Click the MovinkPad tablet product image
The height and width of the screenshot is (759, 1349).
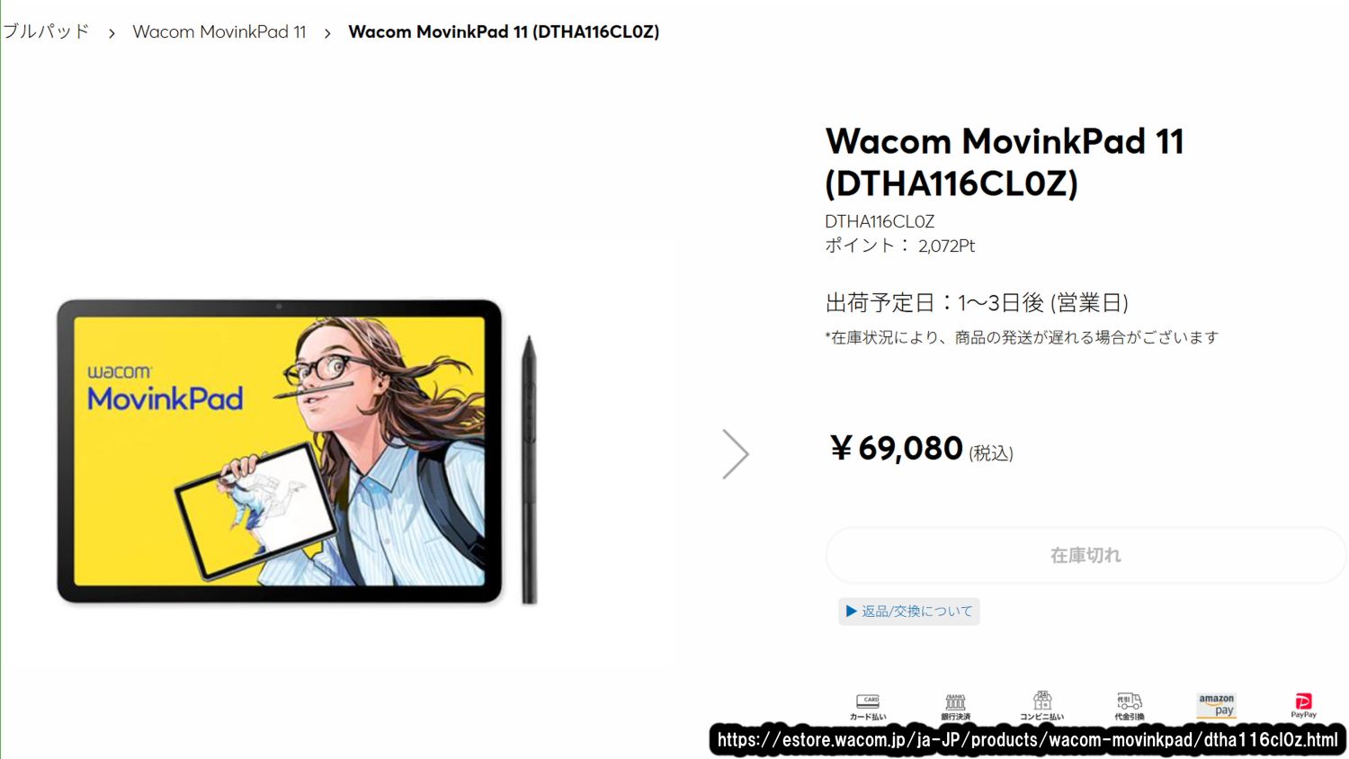[x=279, y=451]
